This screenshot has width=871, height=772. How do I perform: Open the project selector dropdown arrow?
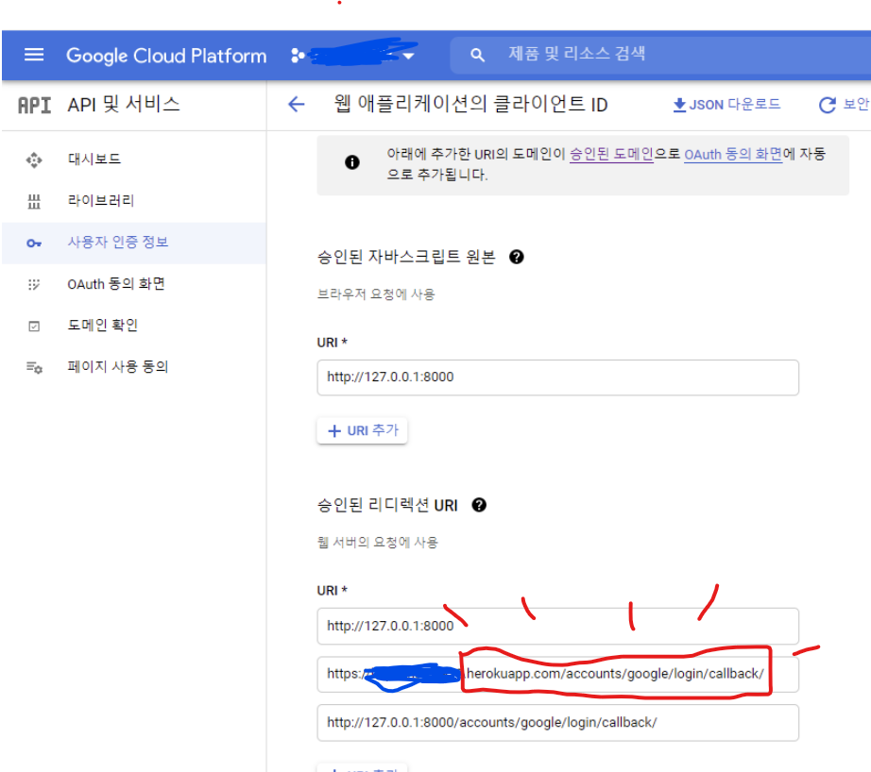[409, 56]
